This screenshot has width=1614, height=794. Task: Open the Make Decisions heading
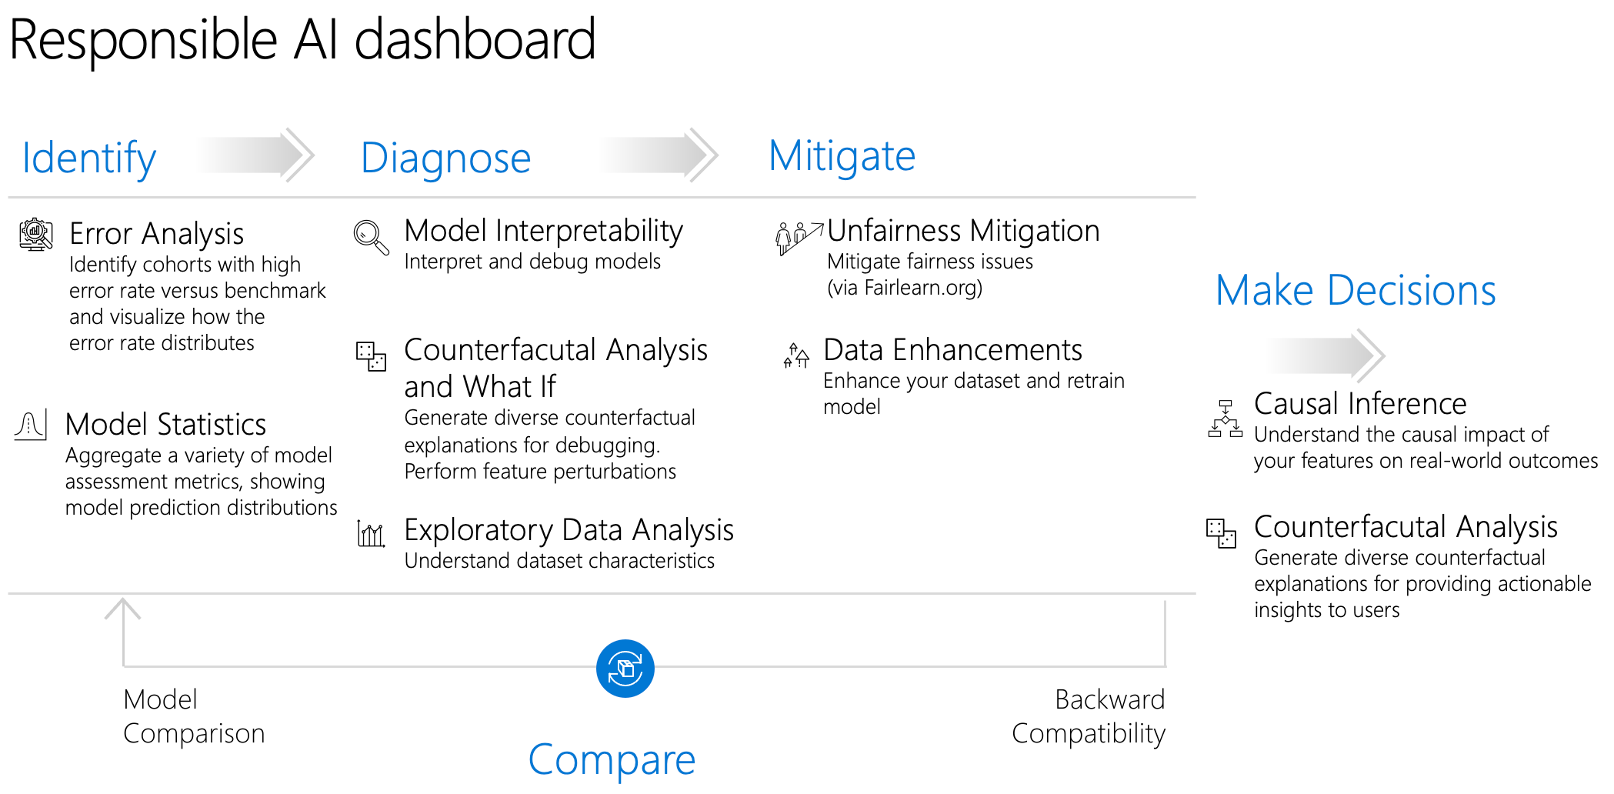(x=1356, y=290)
